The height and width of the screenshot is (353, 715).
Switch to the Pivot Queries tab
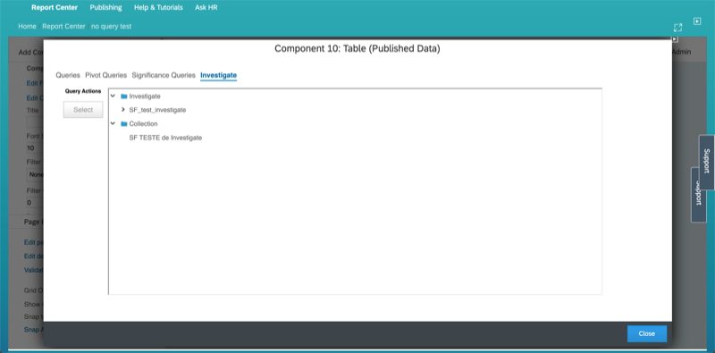(x=105, y=75)
